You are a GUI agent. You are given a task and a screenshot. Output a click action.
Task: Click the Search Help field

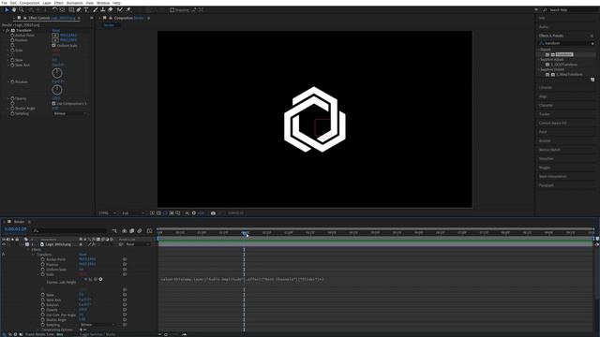(569, 10)
